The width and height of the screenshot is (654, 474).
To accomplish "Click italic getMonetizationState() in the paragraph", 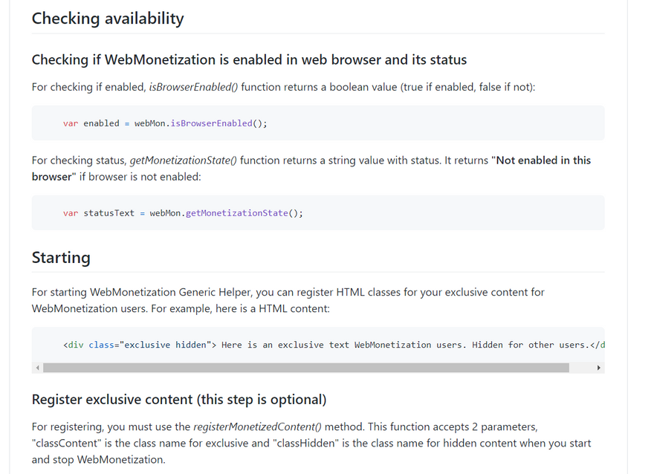I will (x=184, y=160).
